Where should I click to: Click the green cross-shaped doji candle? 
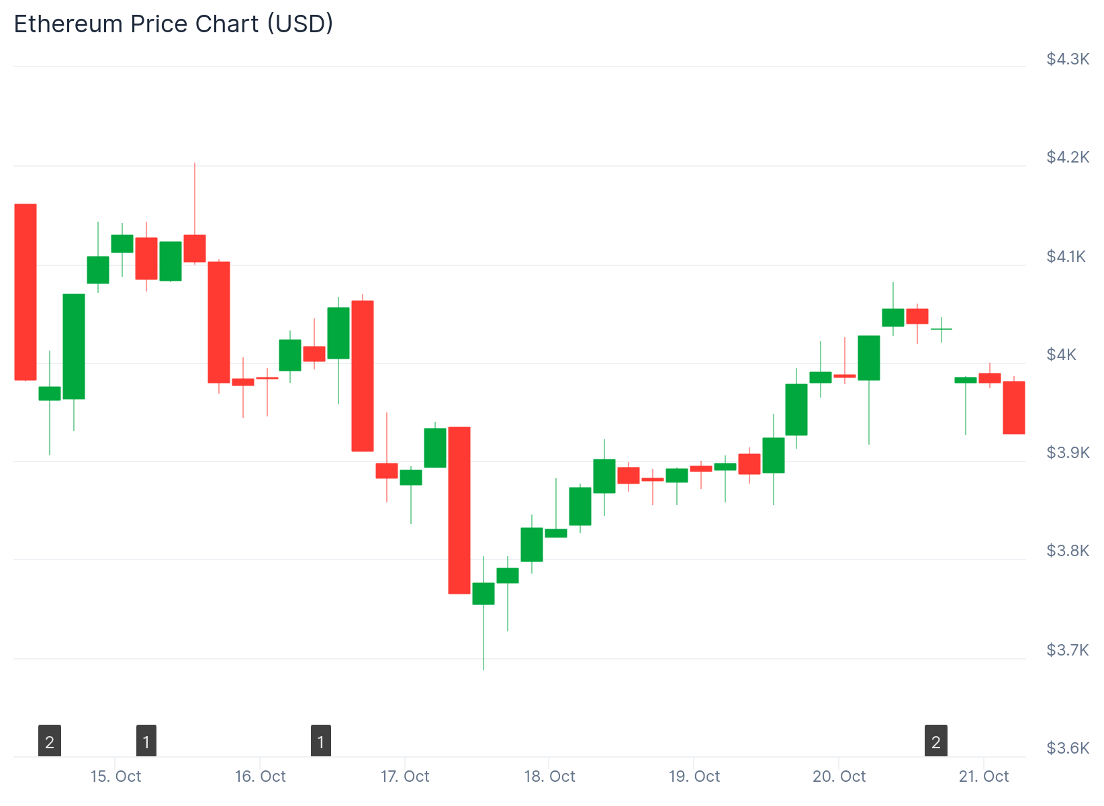coord(941,329)
